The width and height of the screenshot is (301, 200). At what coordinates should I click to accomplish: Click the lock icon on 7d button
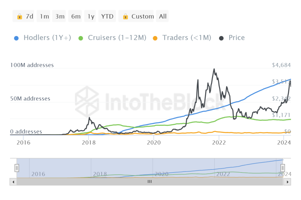pyautogui.click(x=20, y=16)
